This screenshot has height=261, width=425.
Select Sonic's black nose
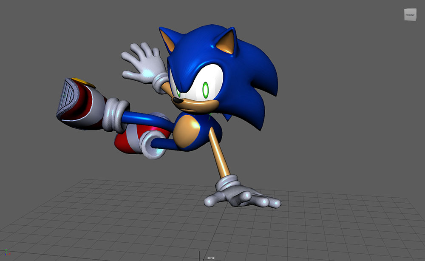pyautogui.click(x=178, y=101)
